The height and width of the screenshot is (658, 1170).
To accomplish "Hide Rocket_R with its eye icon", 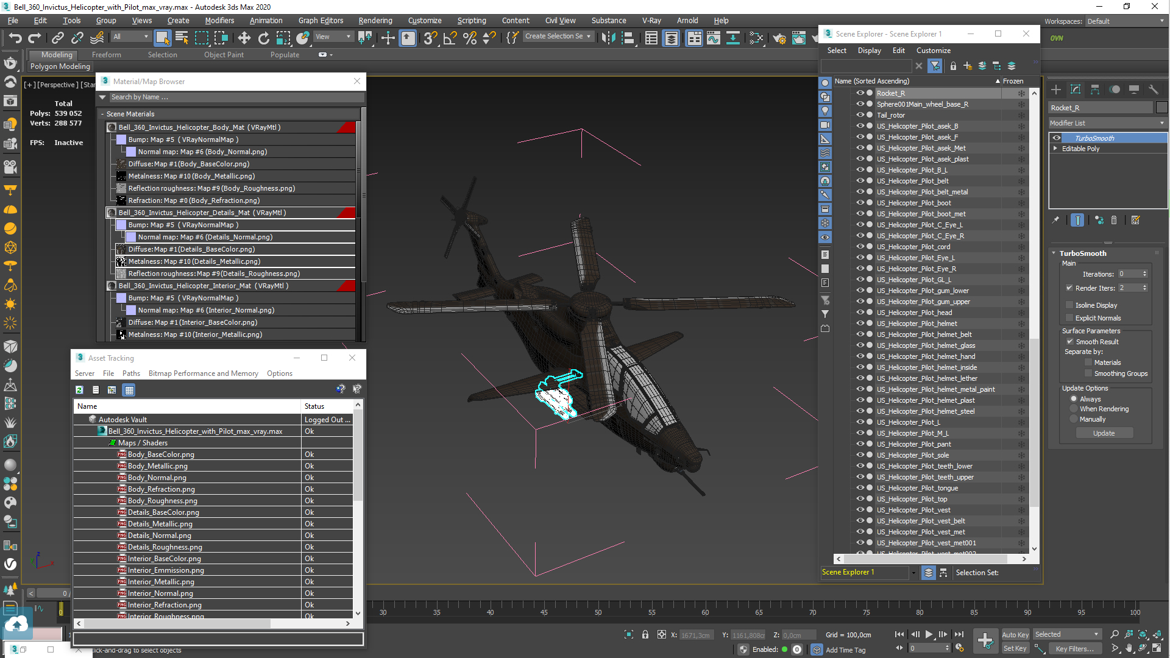I will click(860, 93).
